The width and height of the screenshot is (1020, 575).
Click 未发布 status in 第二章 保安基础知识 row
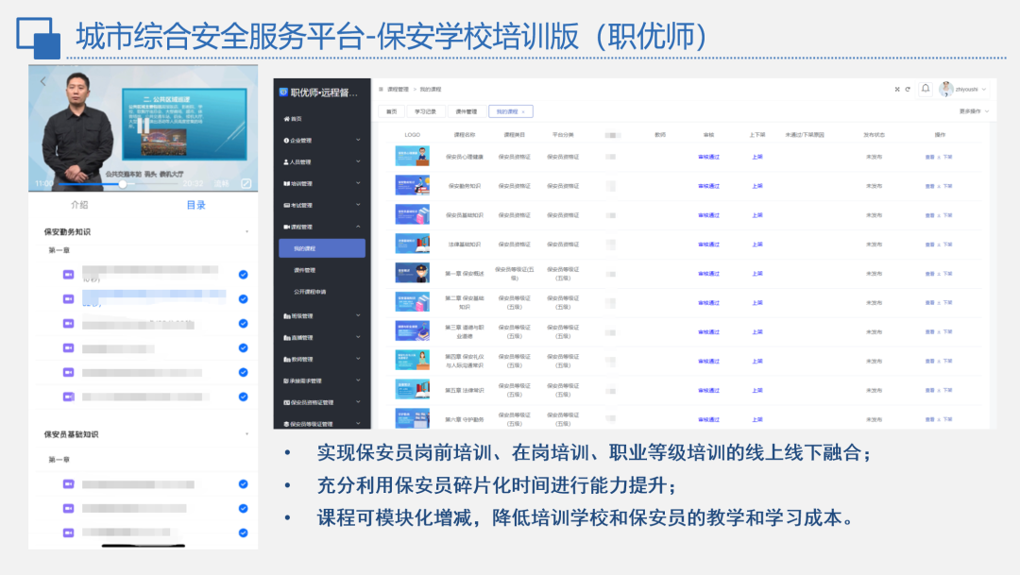(874, 302)
